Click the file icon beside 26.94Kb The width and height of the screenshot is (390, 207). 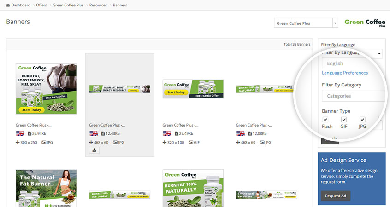tap(30, 133)
